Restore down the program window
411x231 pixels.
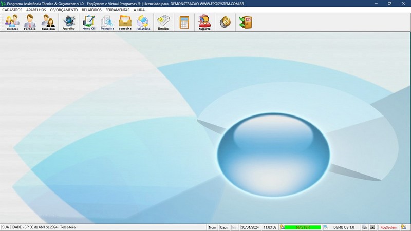pos(389,4)
